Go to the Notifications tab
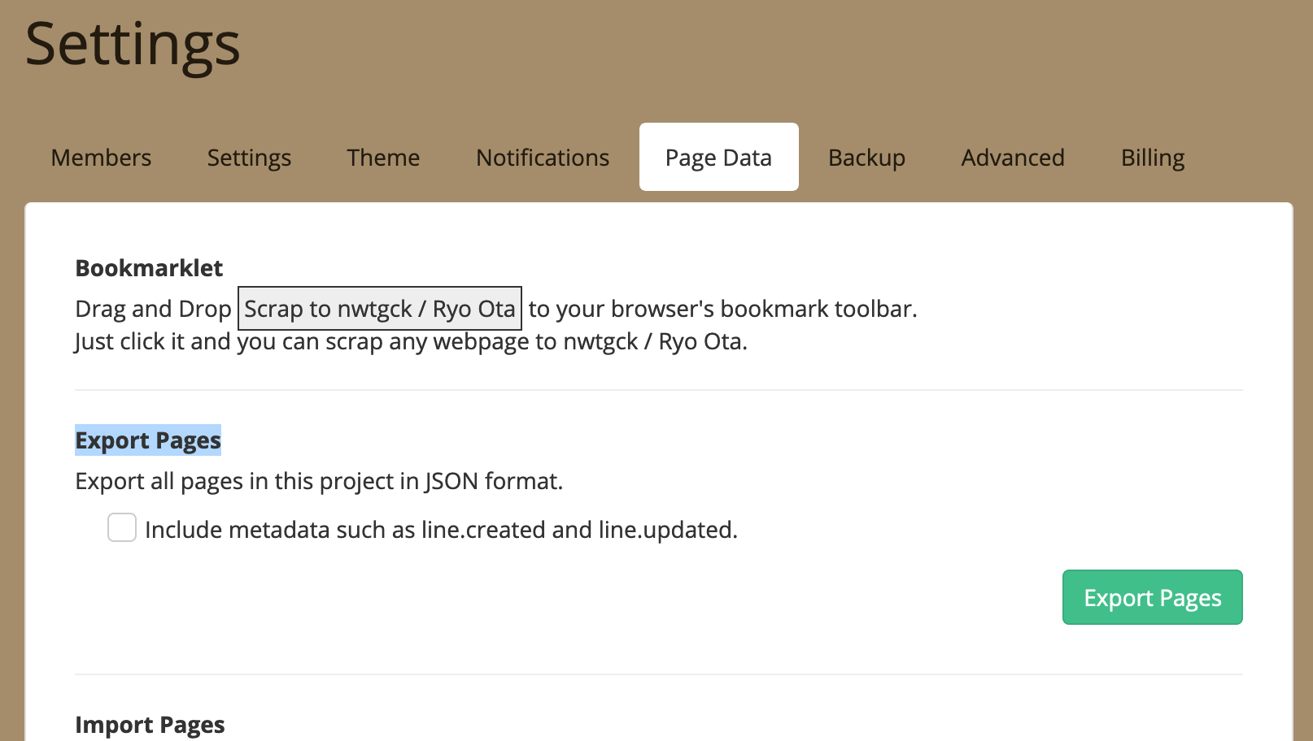This screenshot has width=1313, height=741. pyautogui.click(x=543, y=158)
